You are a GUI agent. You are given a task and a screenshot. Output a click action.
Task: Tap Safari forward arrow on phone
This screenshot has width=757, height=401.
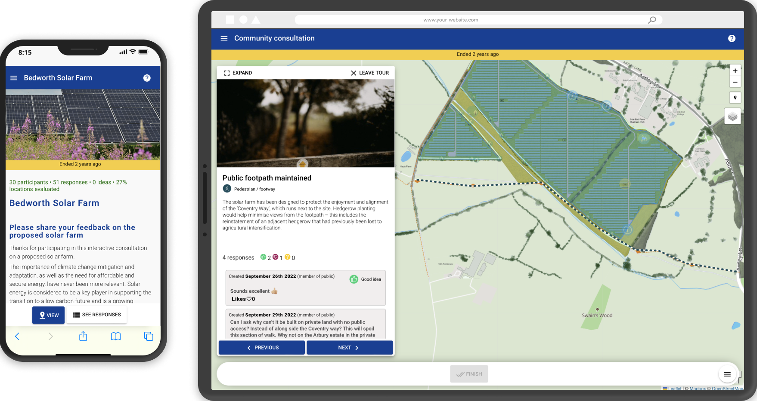pyautogui.click(x=50, y=336)
